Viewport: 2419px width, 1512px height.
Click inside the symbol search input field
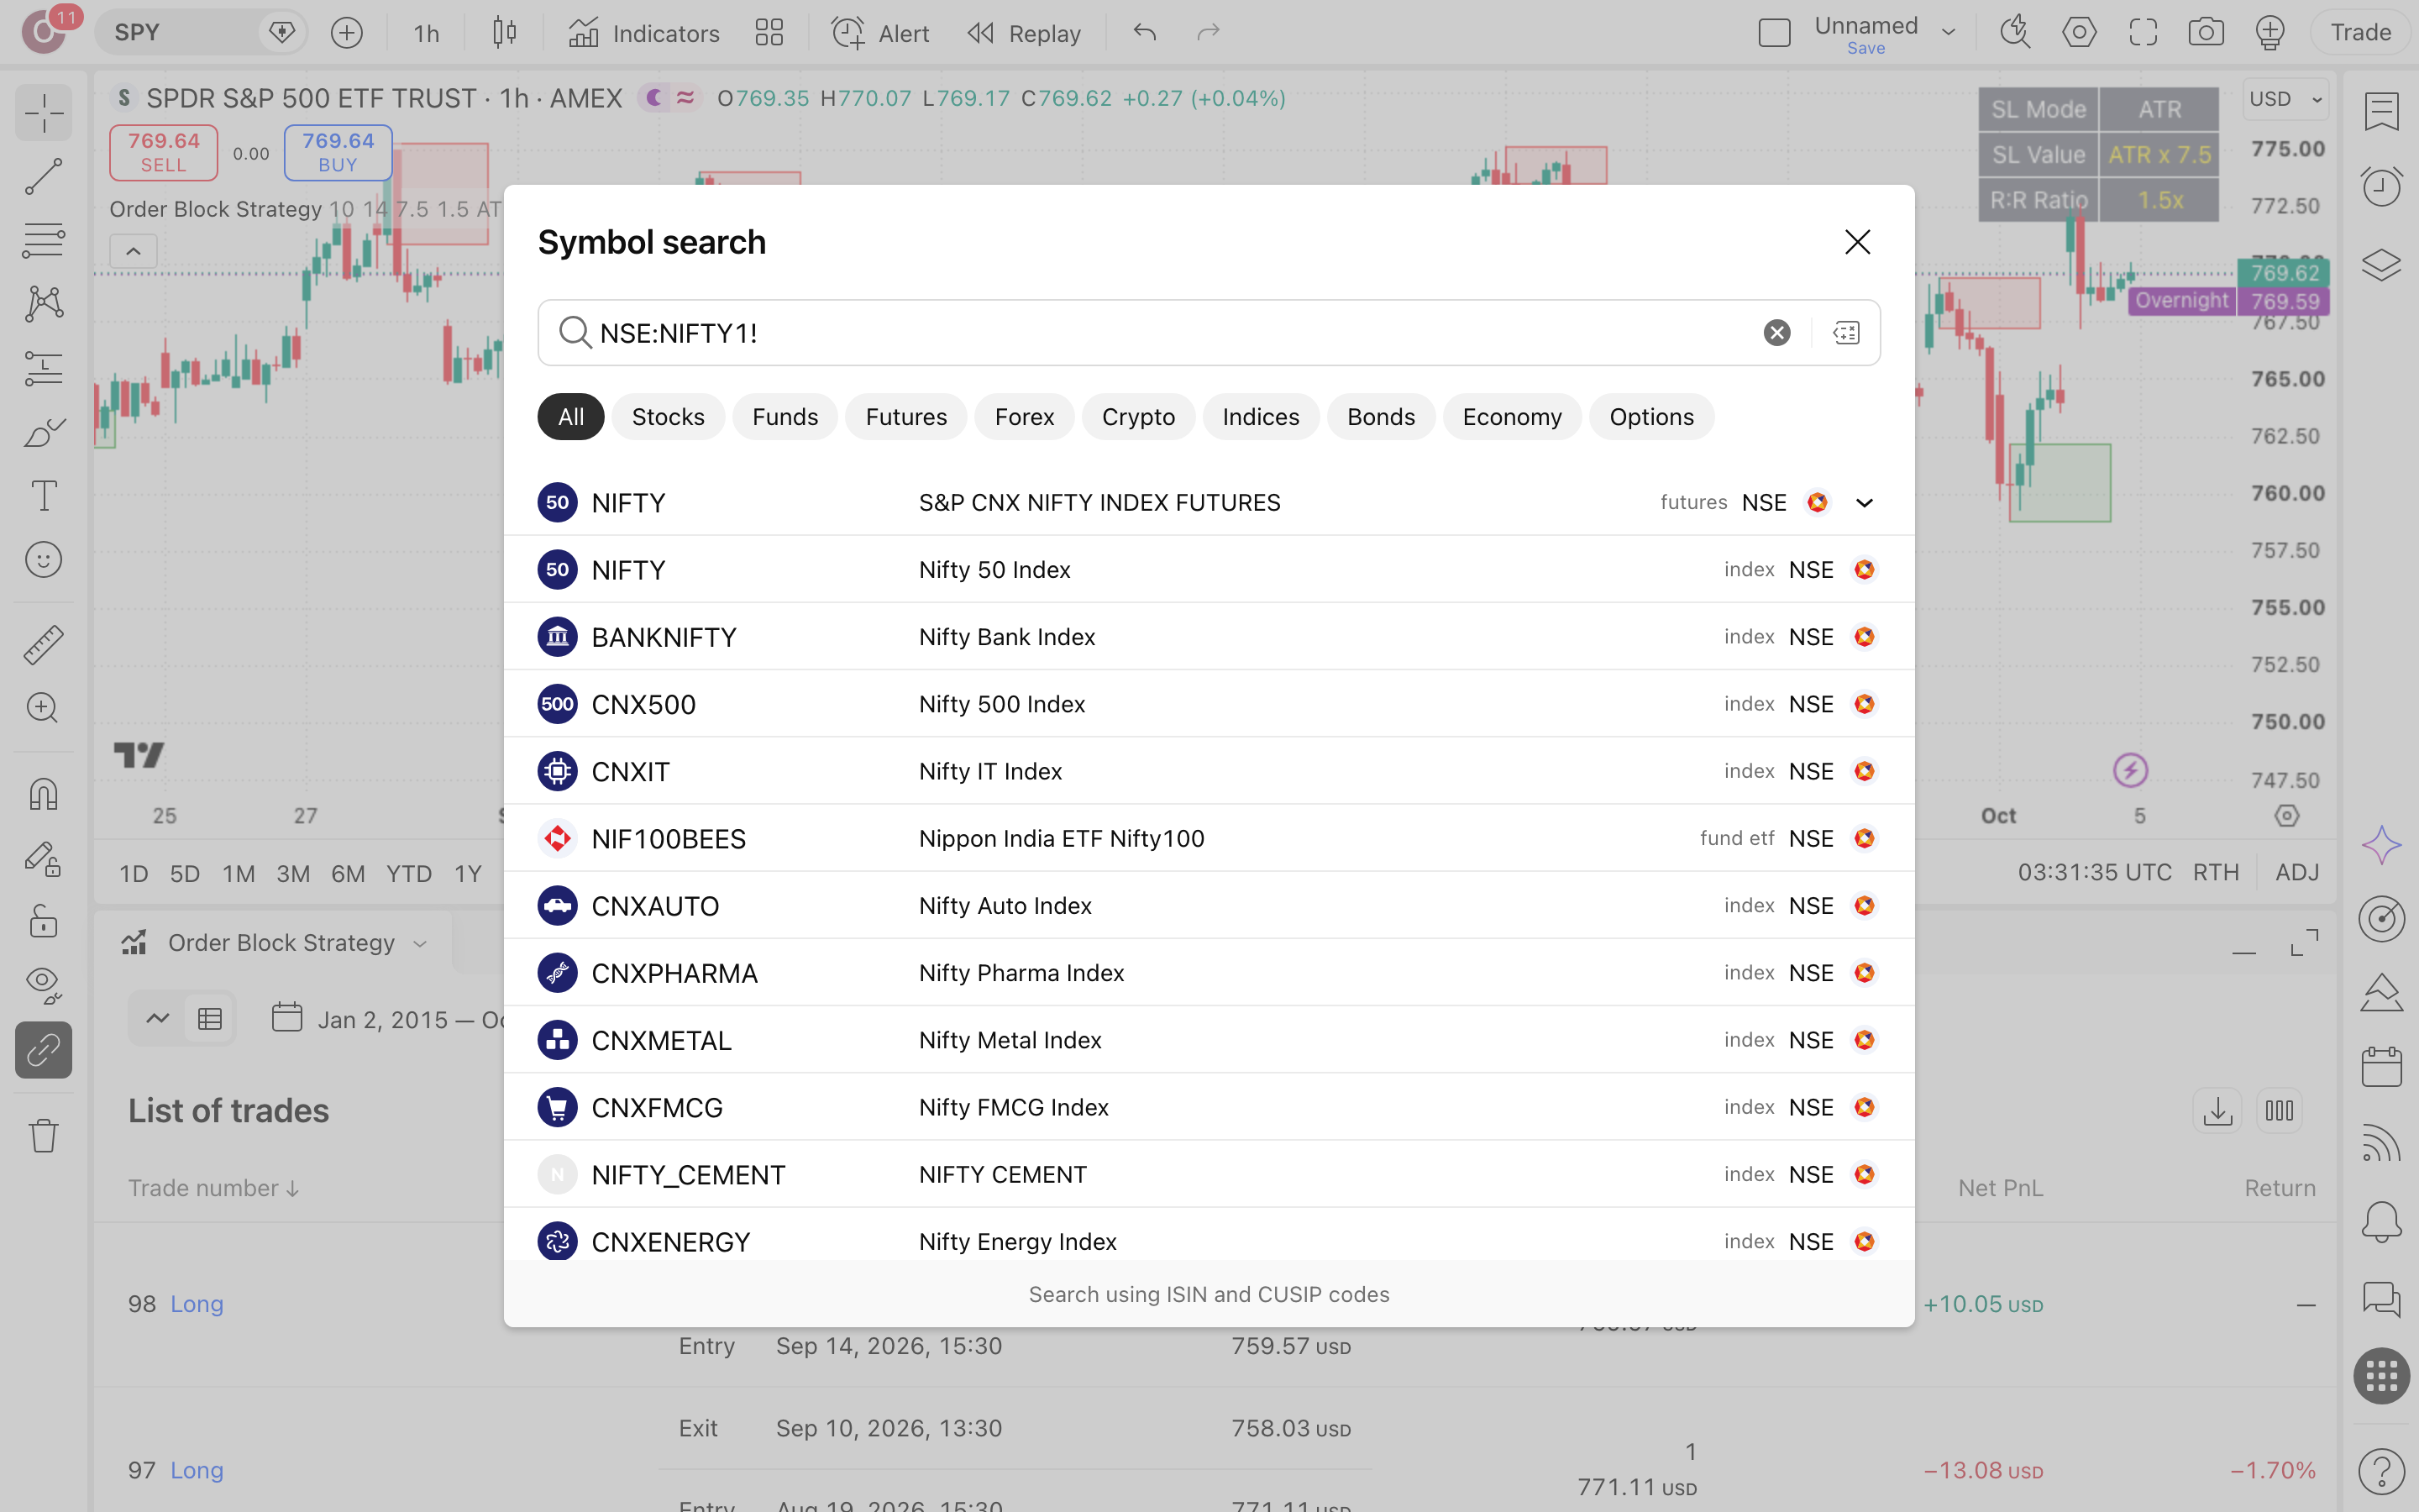1169,333
